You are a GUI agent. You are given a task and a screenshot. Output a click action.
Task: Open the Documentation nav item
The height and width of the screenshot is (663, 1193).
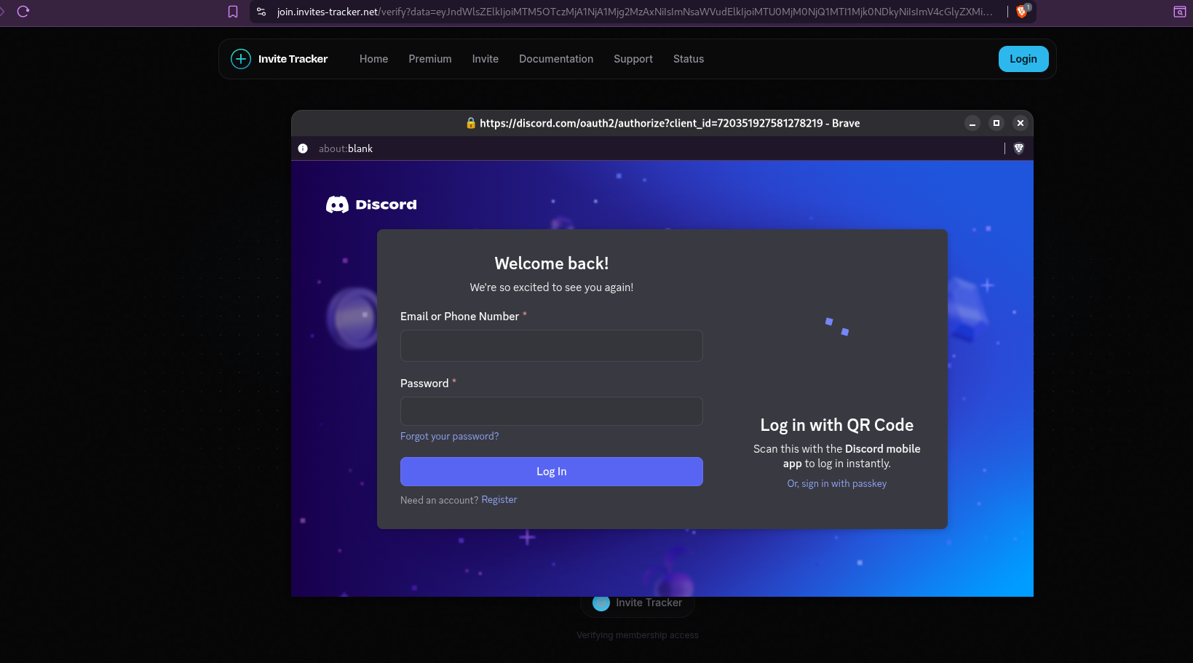[556, 59]
